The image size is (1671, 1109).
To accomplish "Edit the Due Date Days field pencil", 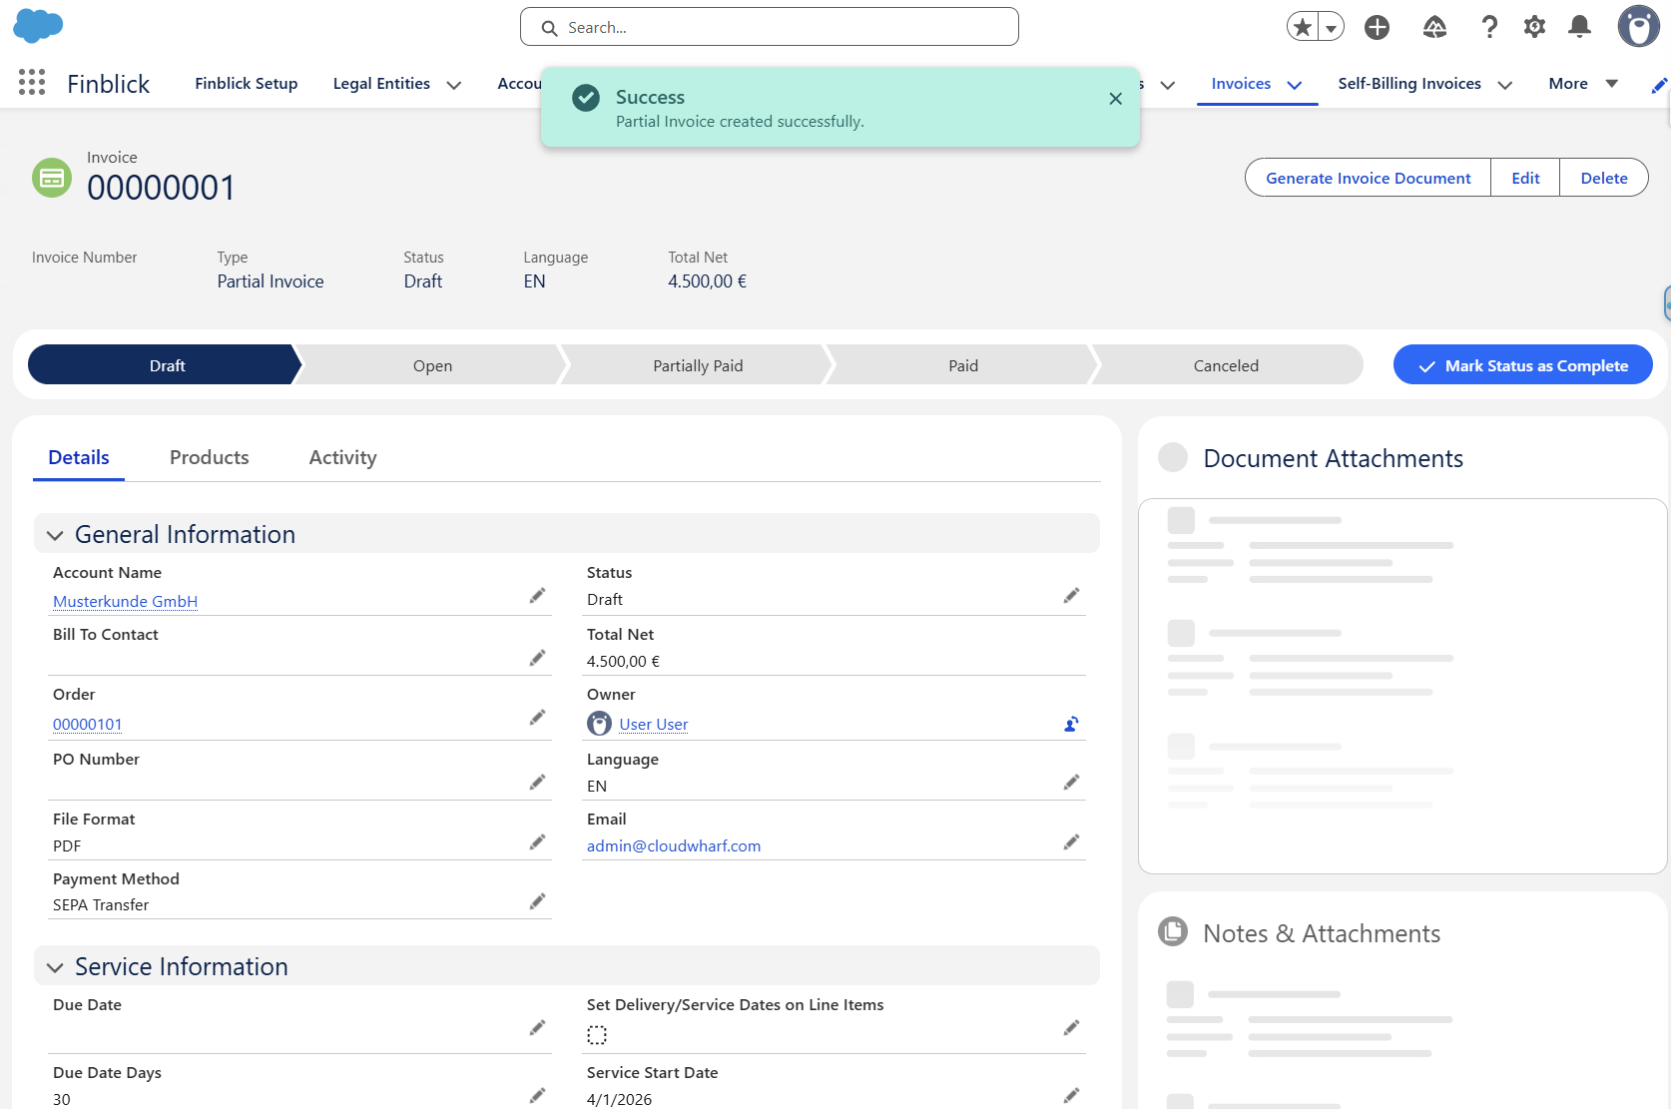I will 537,1096.
